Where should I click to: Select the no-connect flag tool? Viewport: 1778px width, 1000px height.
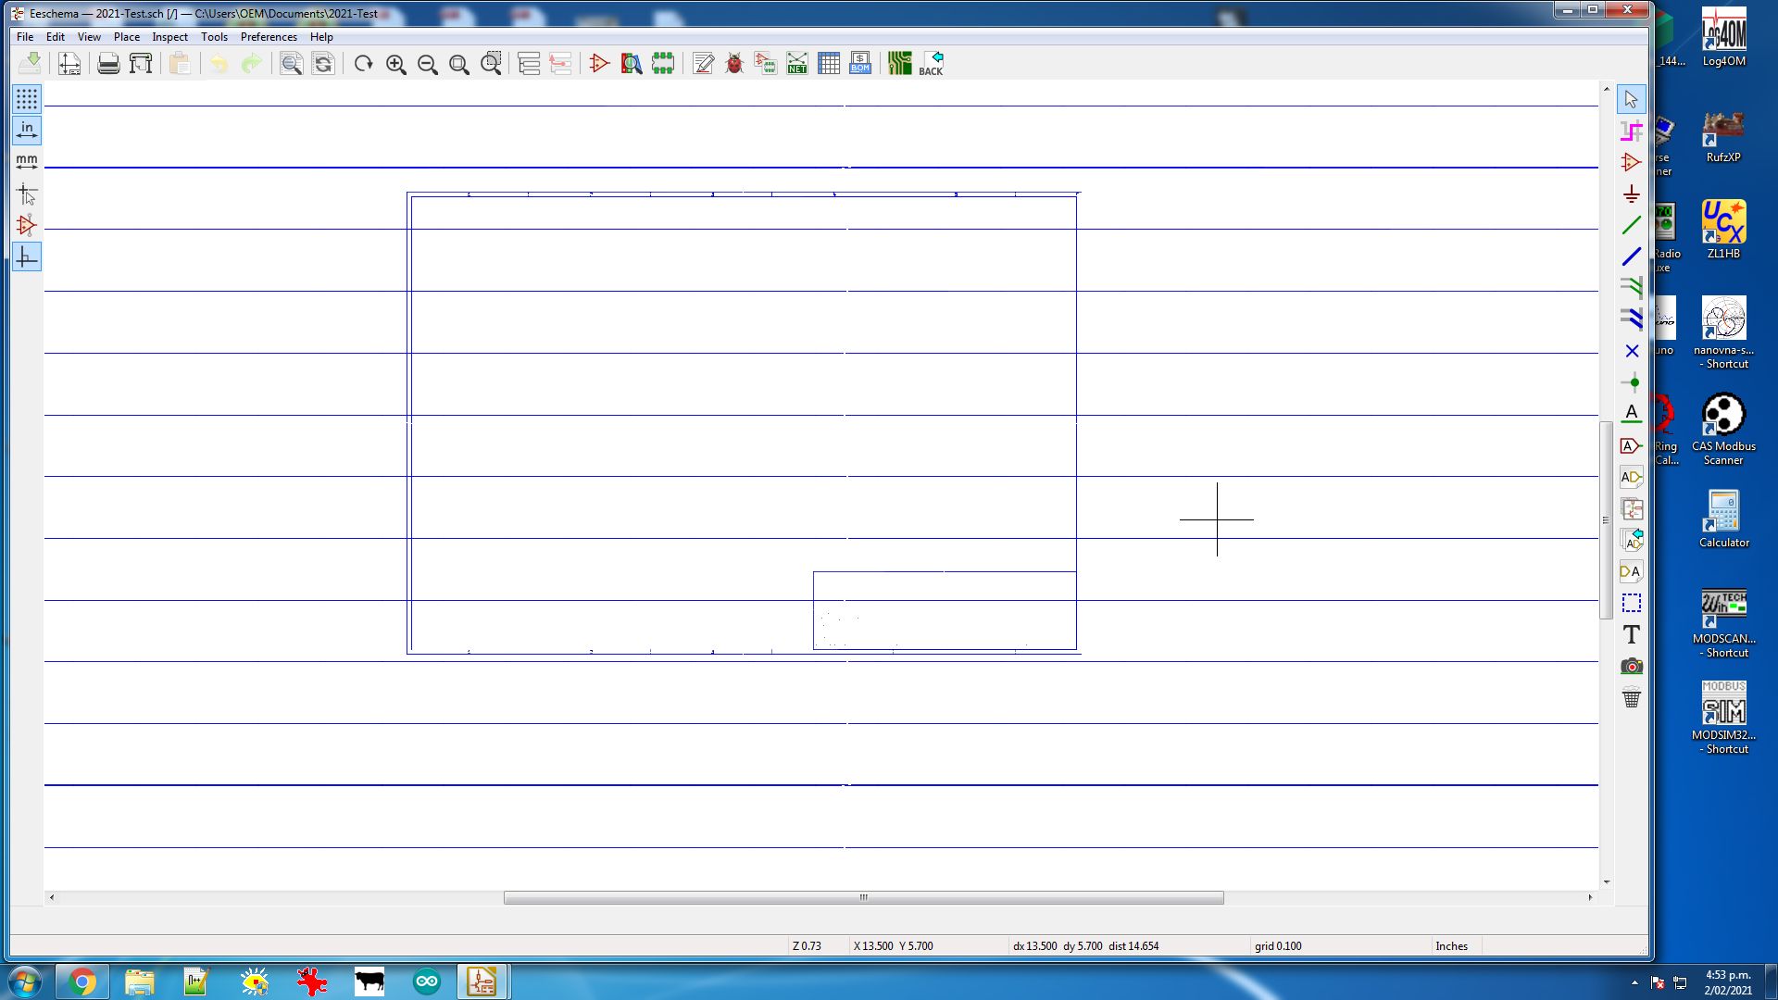tap(1631, 351)
